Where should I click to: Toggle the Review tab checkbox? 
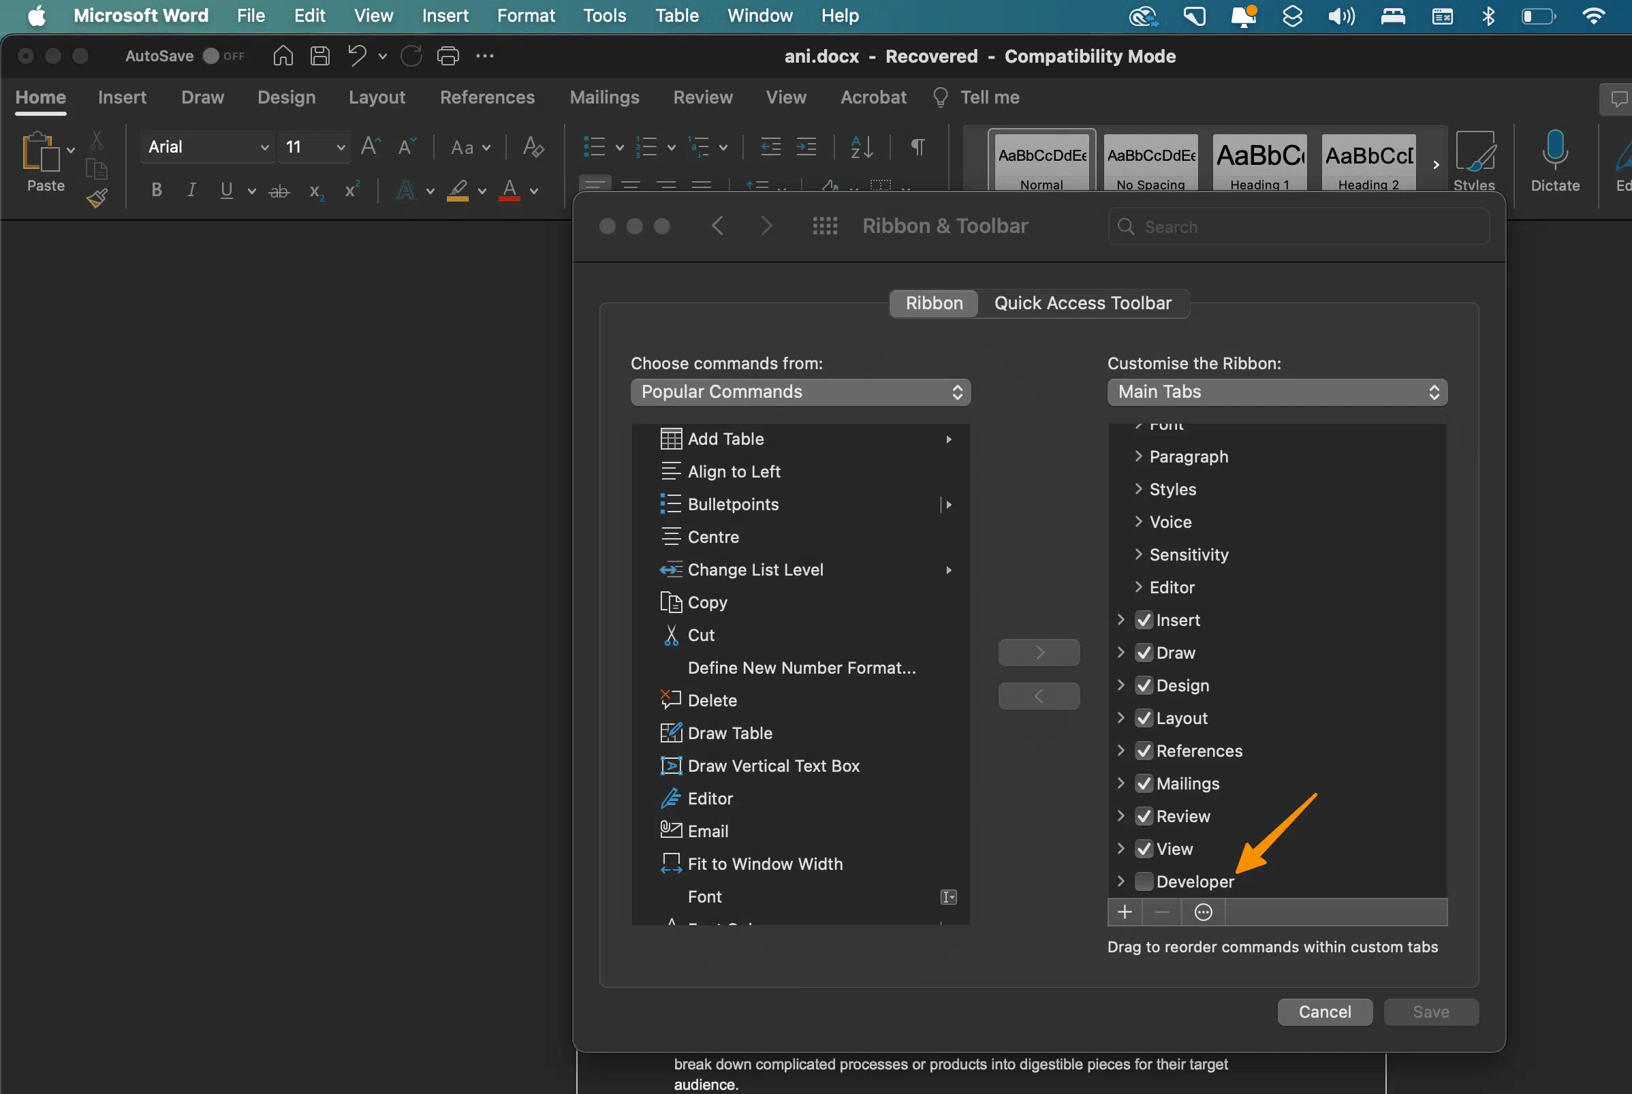(1144, 815)
